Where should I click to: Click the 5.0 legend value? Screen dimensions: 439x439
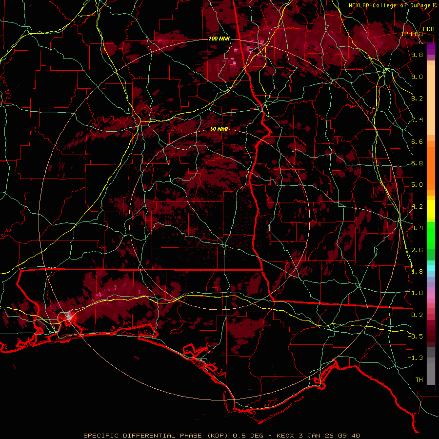pos(417,185)
